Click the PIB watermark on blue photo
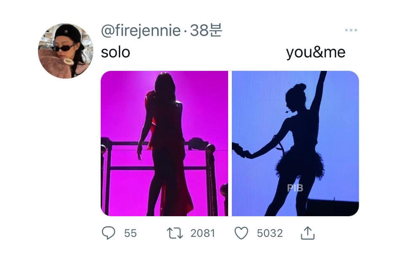The image size is (398, 266). coord(295,188)
